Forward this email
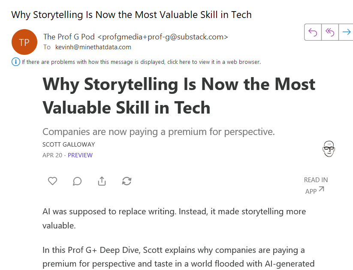Viewport: 353px width, 270px height. pos(346,32)
